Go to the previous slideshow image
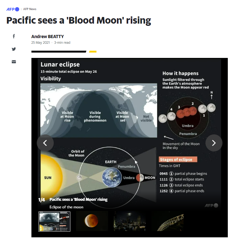Viewport: 230px width, 243px height. coord(45,143)
